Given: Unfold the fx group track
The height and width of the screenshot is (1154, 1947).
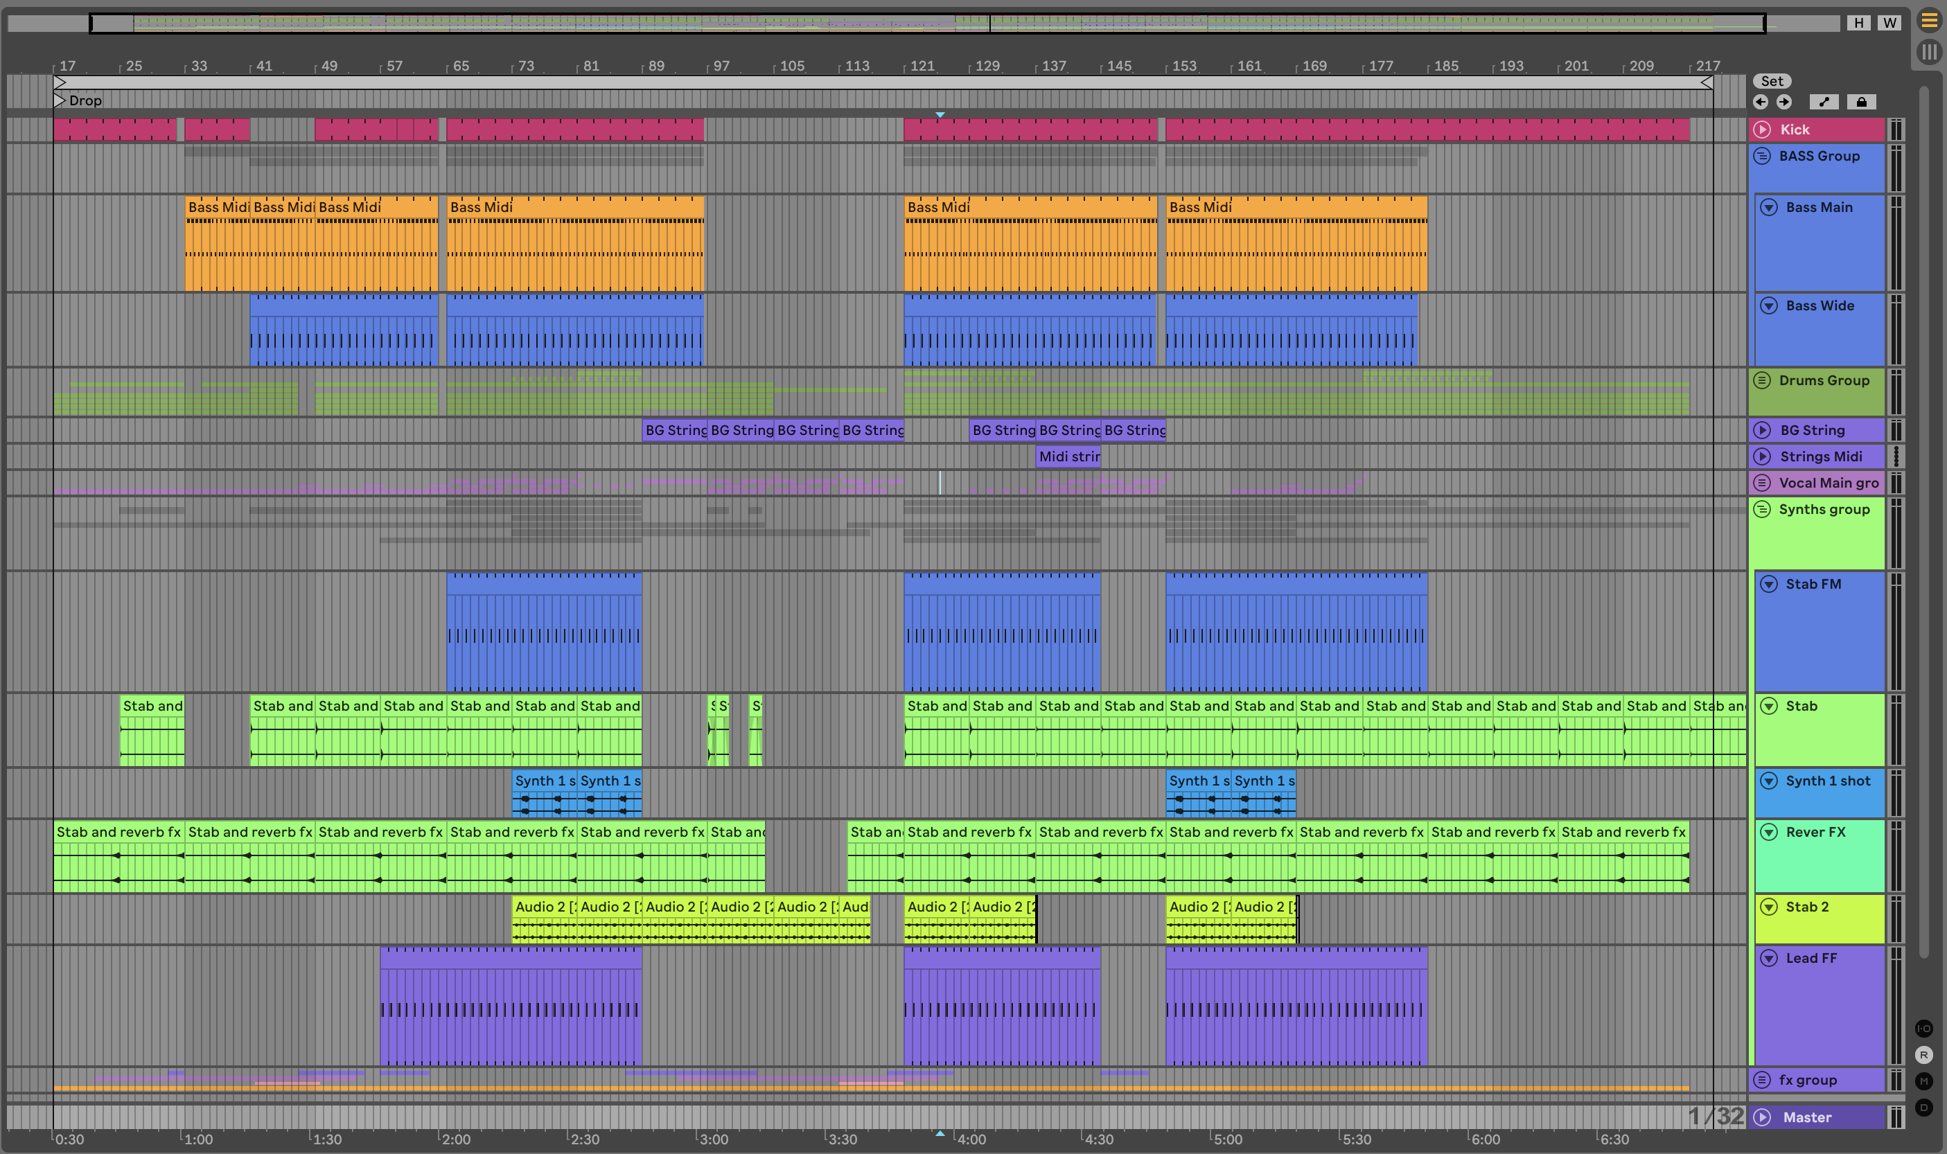Looking at the screenshot, I should coord(1762,1080).
